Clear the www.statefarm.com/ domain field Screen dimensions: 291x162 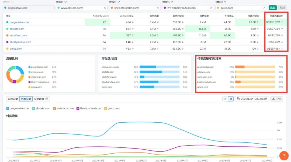(158, 8)
